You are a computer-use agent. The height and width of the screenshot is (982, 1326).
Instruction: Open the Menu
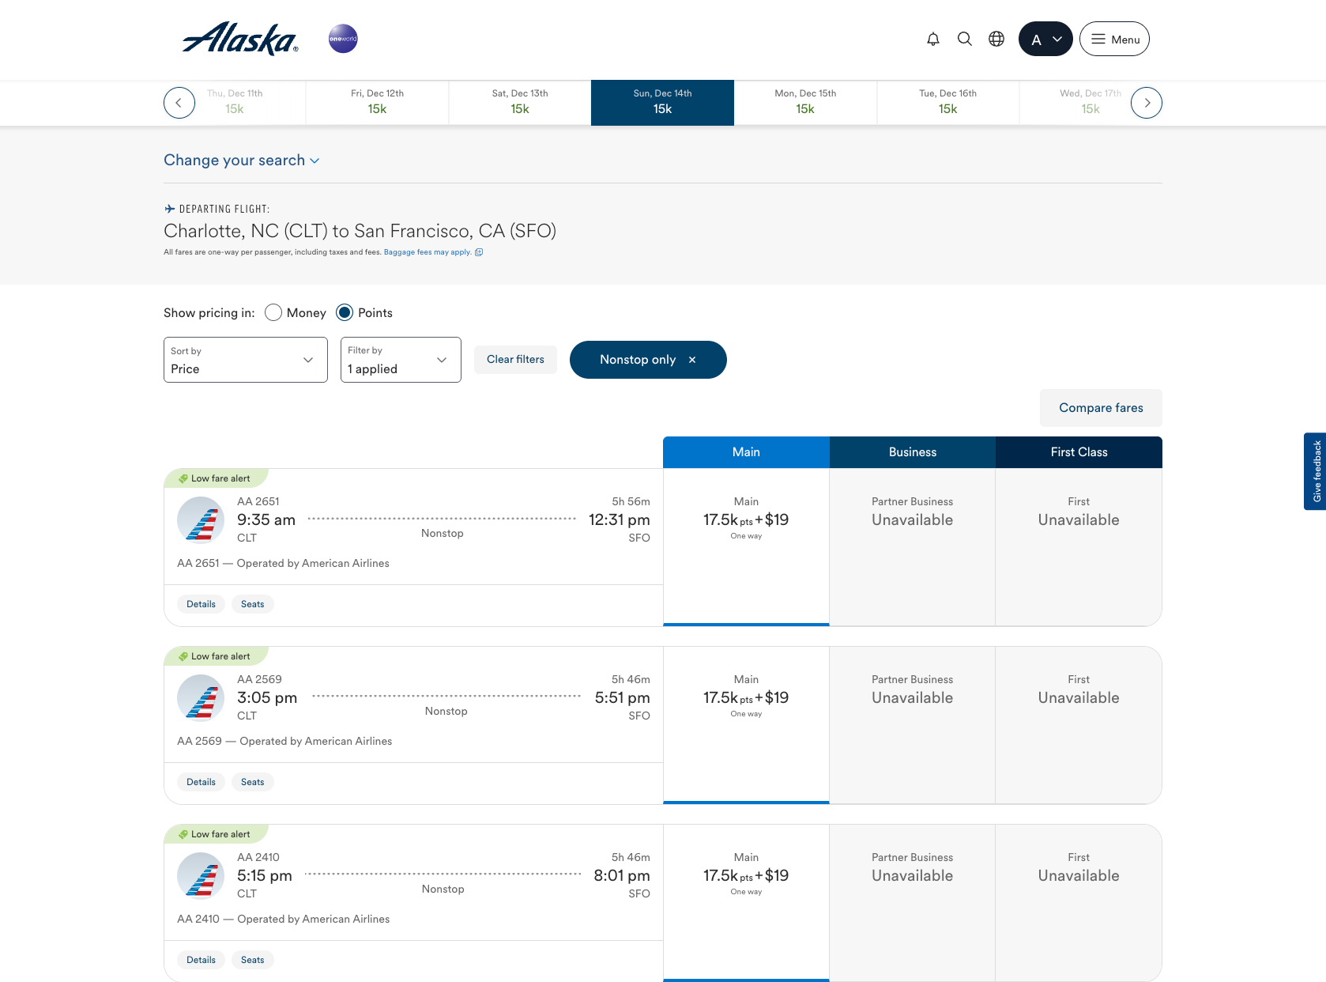[1114, 38]
